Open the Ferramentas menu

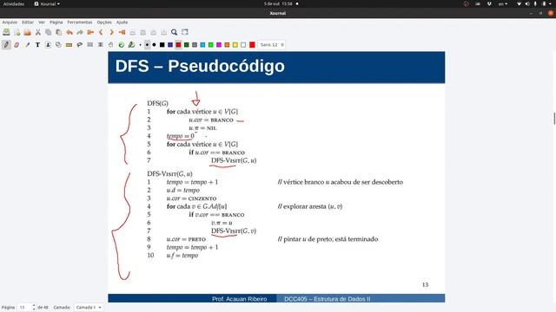coord(80,23)
